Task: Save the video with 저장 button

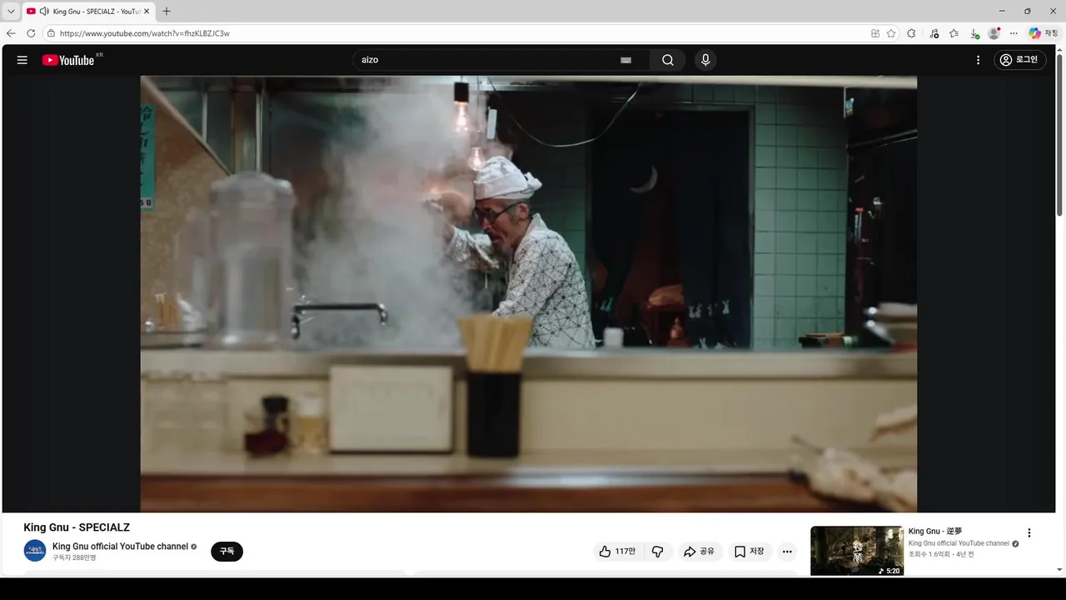Action: (x=749, y=552)
